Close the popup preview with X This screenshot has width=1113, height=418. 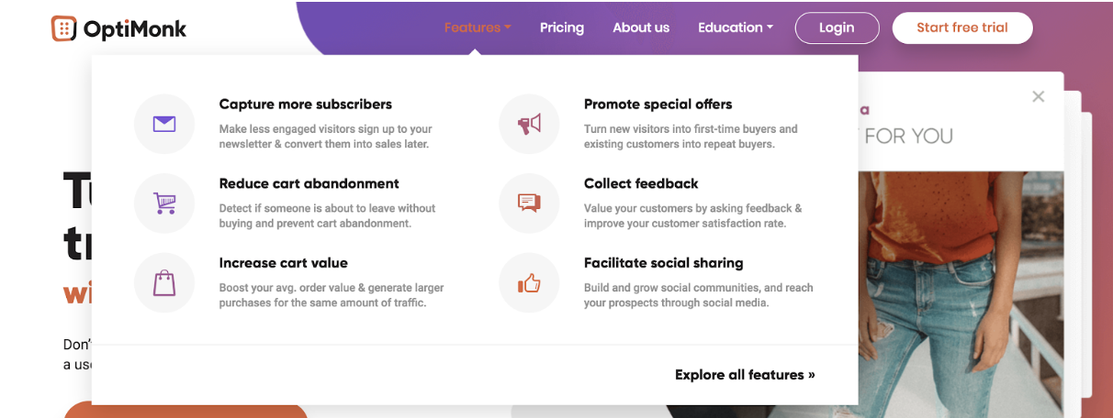1038,96
